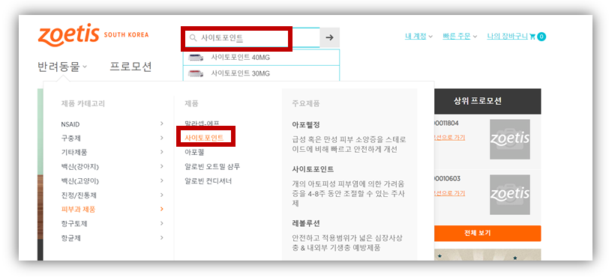Expand the 백신(고양이) row chevron
The height and width of the screenshot is (277, 609).
(161, 180)
